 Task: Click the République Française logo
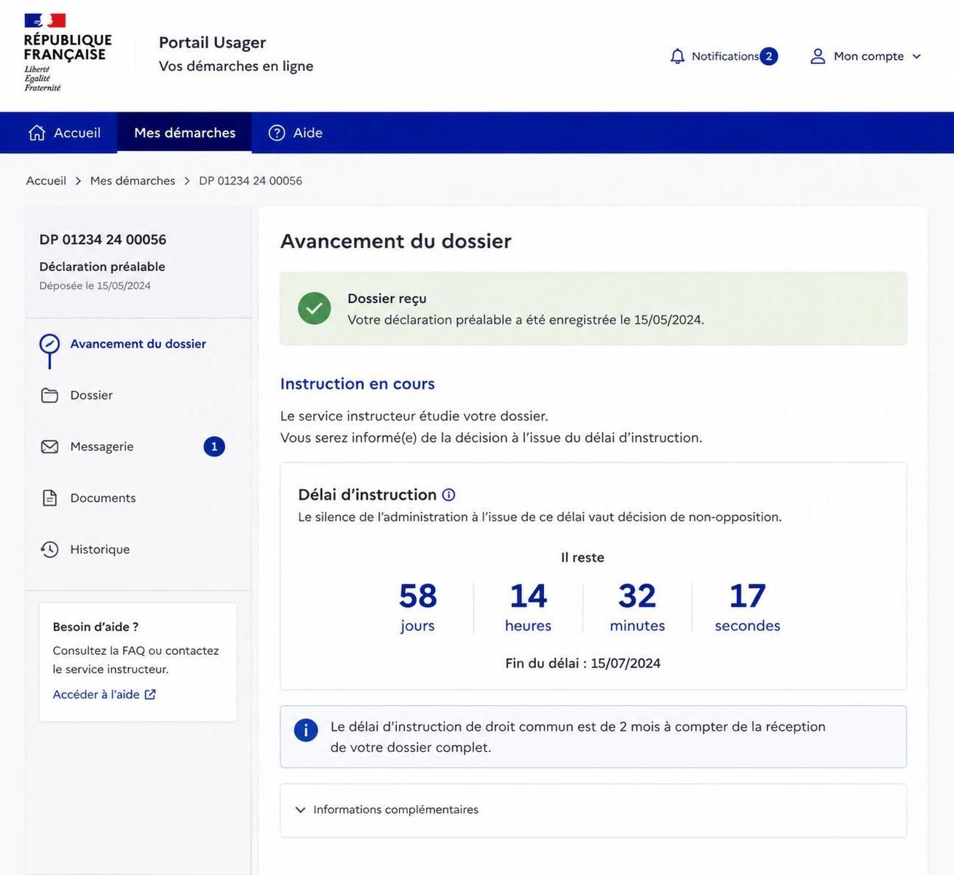click(x=67, y=52)
